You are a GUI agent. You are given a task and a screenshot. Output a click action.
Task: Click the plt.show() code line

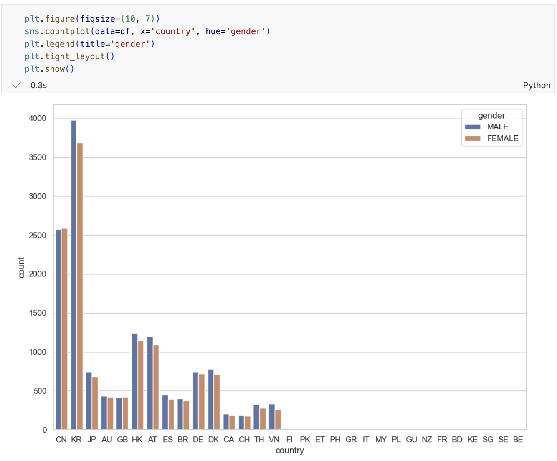(x=49, y=69)
